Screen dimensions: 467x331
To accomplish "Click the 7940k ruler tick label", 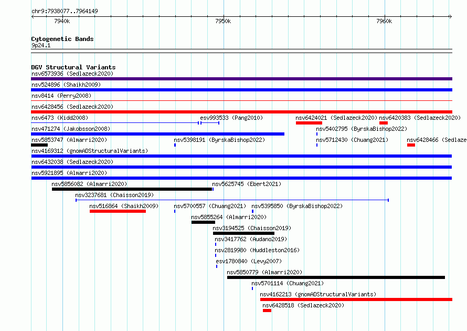I will [x=62, y=21].
